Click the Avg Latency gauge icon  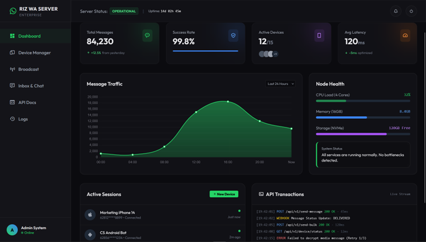tap(405, 35)
